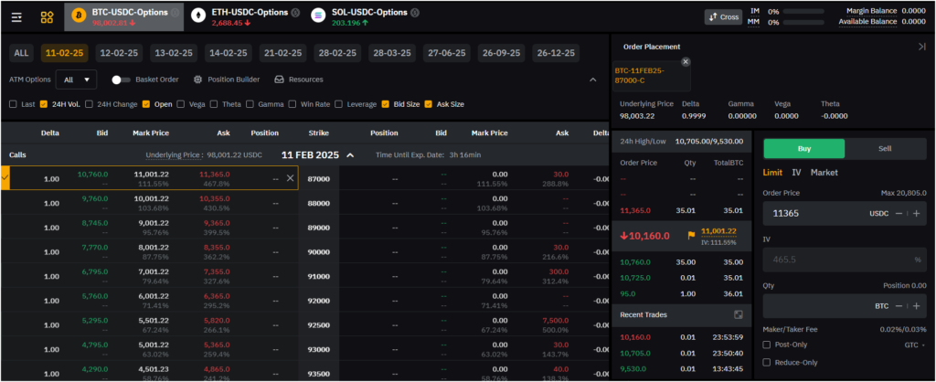Check the Theta checkbox
The width and height of the screenshot is (936, 382).
213,104
